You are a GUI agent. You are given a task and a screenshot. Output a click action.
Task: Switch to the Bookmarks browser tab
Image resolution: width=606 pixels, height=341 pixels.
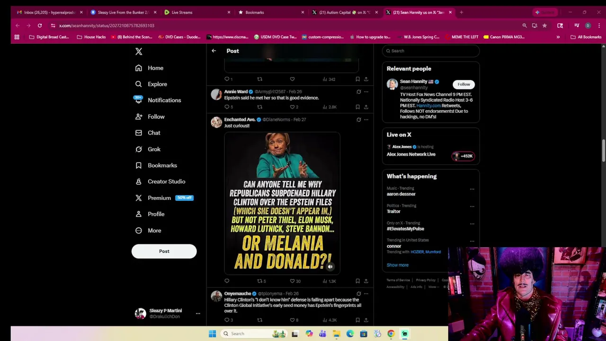pyautogui.click(x=270, y=12)
